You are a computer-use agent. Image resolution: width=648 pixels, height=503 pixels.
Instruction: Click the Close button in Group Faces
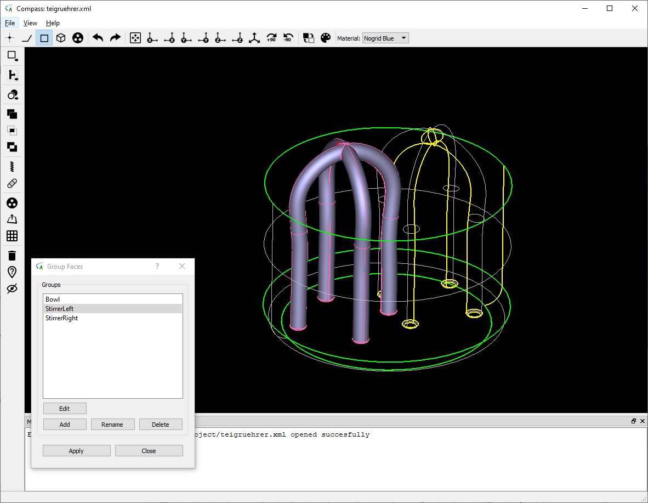(149, 451)
